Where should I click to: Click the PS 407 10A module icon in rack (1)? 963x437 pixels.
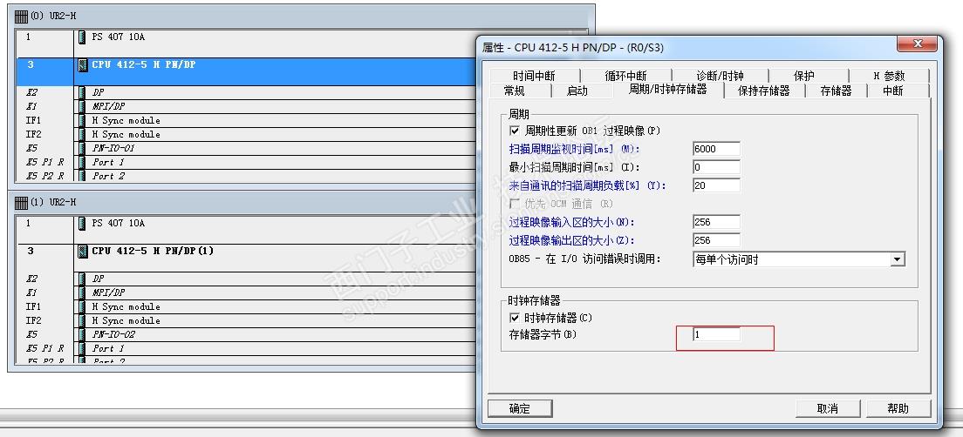(x=82, y=223)
